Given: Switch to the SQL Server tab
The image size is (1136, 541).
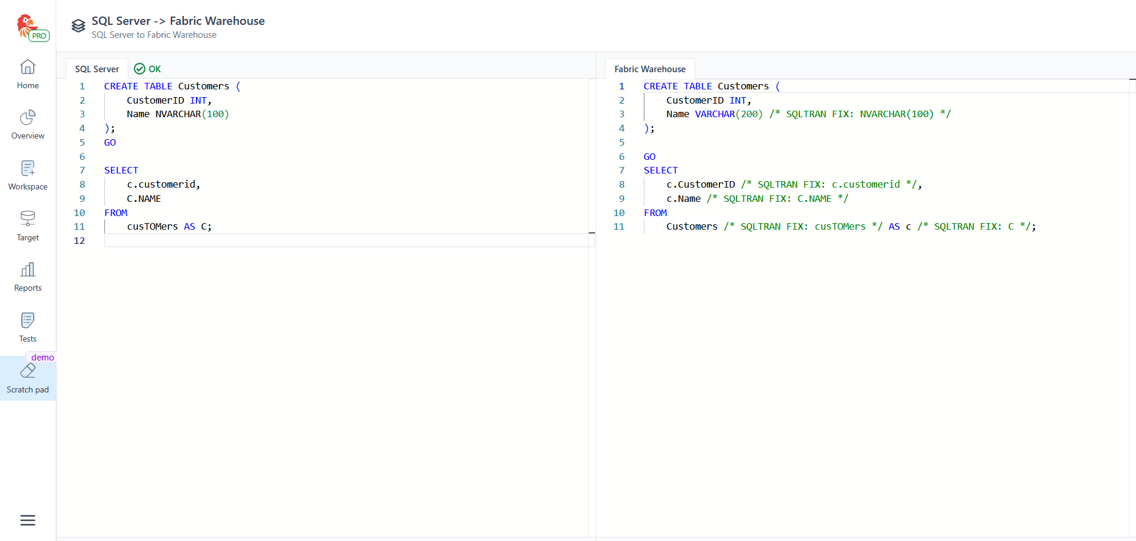Looking at the screenshot, I should (x=97, y=69).
